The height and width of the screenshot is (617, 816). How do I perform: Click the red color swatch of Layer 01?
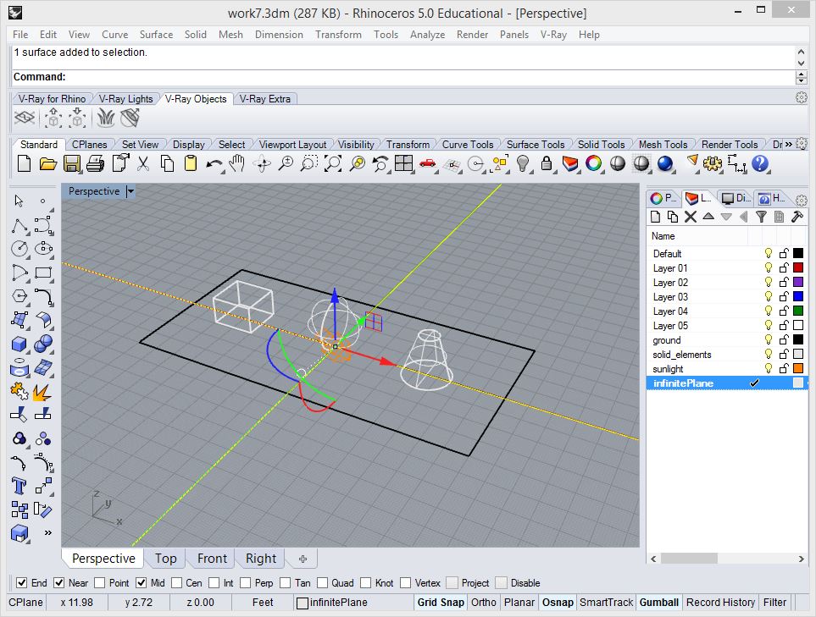click(x=798, y=267)
